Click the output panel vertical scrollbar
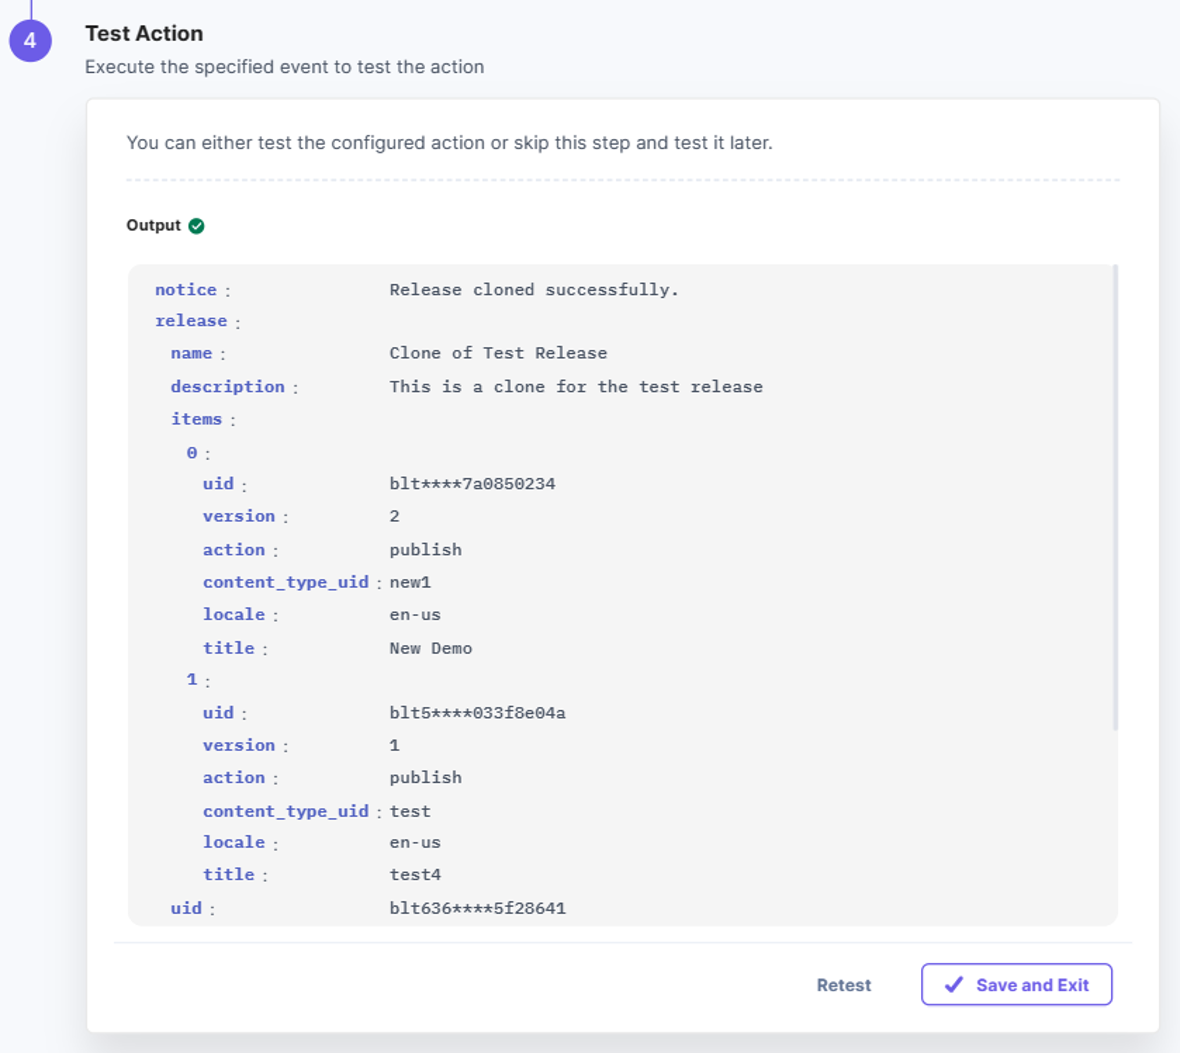 pyautogui.click(x=1115, y=498)
